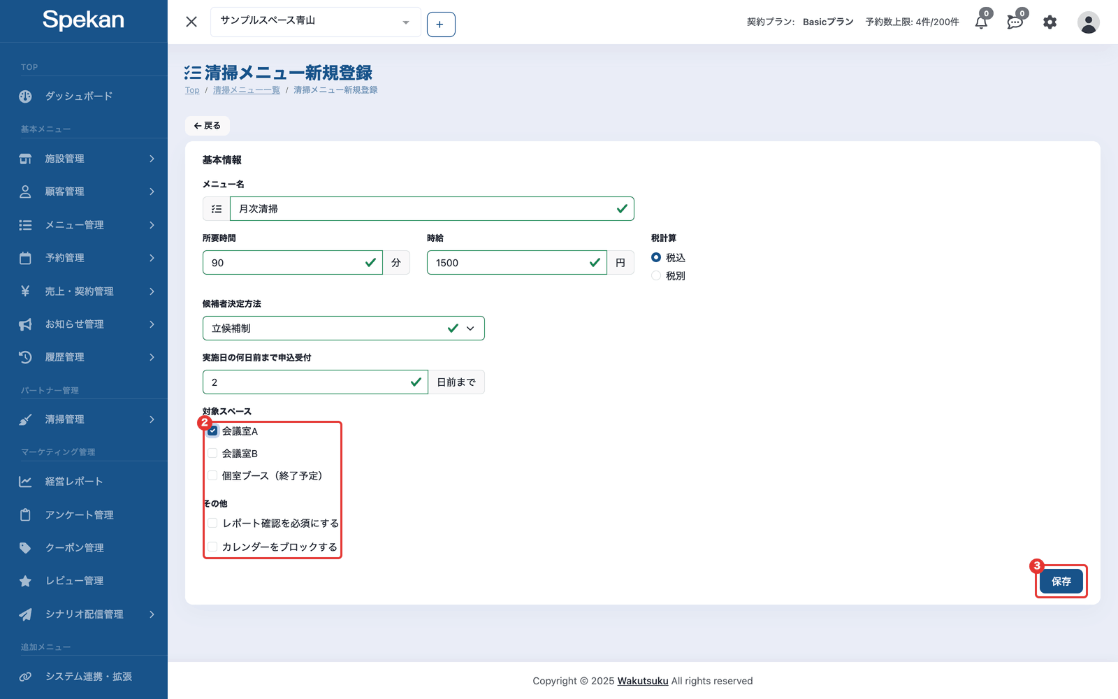The image size is (1118, 699).
Task: Click the plus button beside space selector
Action: click(441, 24)
